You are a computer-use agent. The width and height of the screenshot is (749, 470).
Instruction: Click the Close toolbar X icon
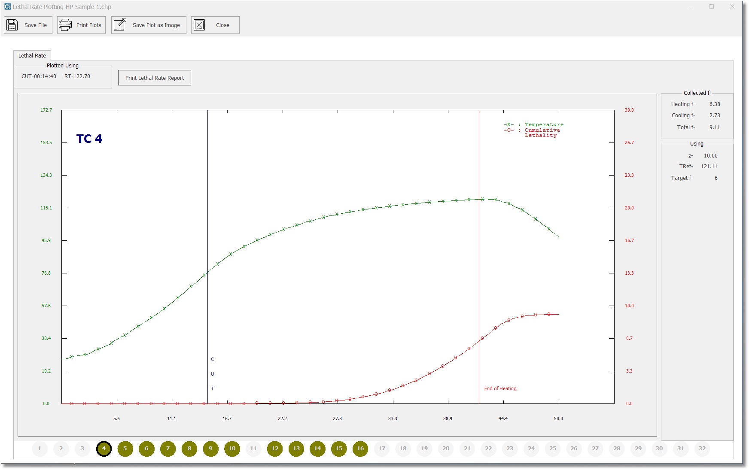tap(199, 25)
